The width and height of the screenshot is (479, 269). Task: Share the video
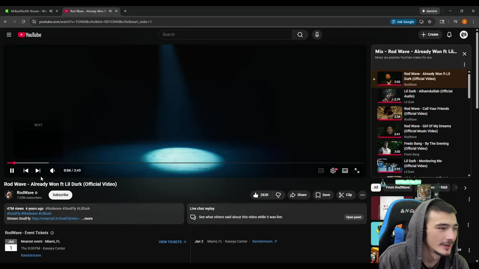click(298, 195)
